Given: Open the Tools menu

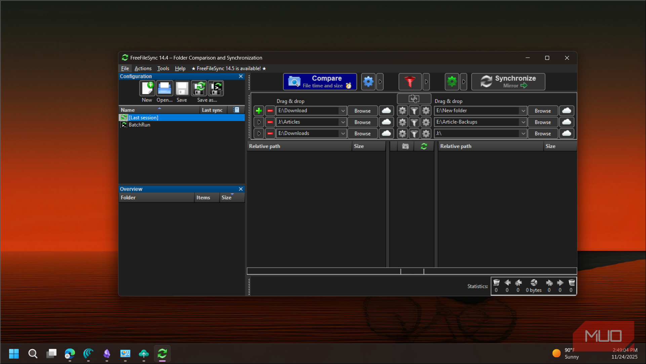Looking at the screenshot, I should [163, 68].
